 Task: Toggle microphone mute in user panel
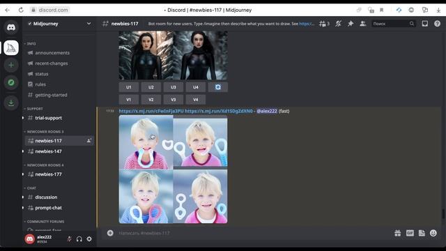point(69,239)
